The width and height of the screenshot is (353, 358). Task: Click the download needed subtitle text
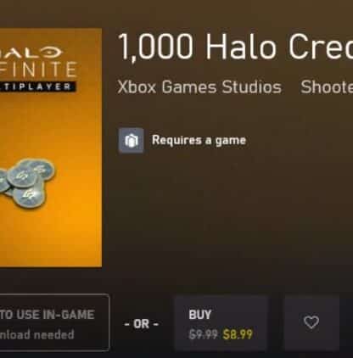pyautogui.click(x=36, y=335)
